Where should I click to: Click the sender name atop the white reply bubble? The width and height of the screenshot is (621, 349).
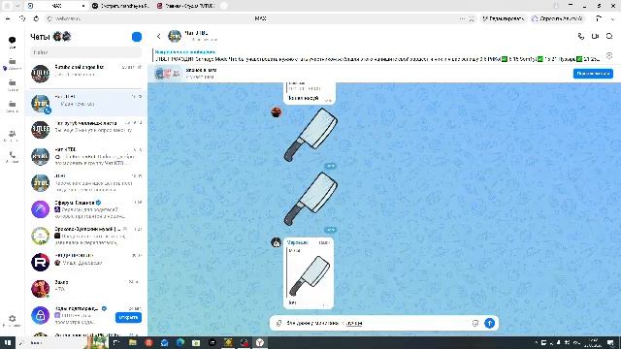[x=298, y=242]
